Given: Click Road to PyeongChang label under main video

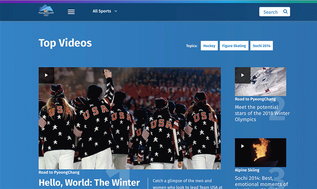Looking at the screenshot, I should point(59,172).
